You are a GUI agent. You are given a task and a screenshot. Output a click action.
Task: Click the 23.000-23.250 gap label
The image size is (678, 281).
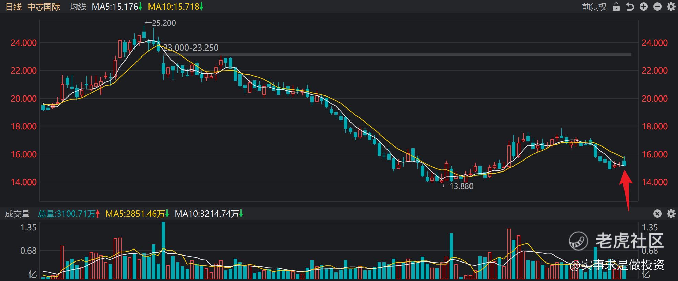coord(191,48)
